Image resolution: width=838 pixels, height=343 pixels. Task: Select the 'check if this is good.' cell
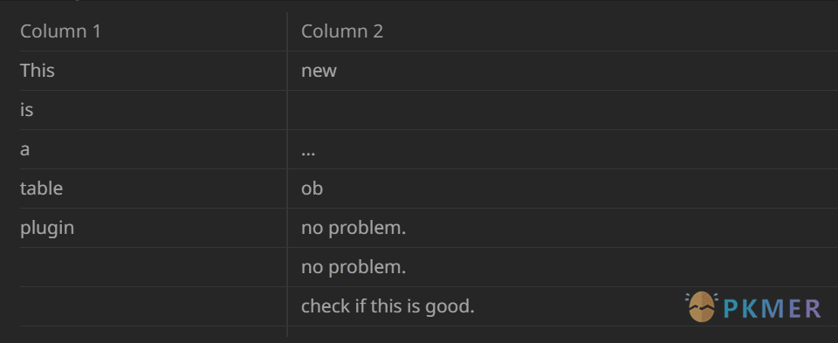563,306
